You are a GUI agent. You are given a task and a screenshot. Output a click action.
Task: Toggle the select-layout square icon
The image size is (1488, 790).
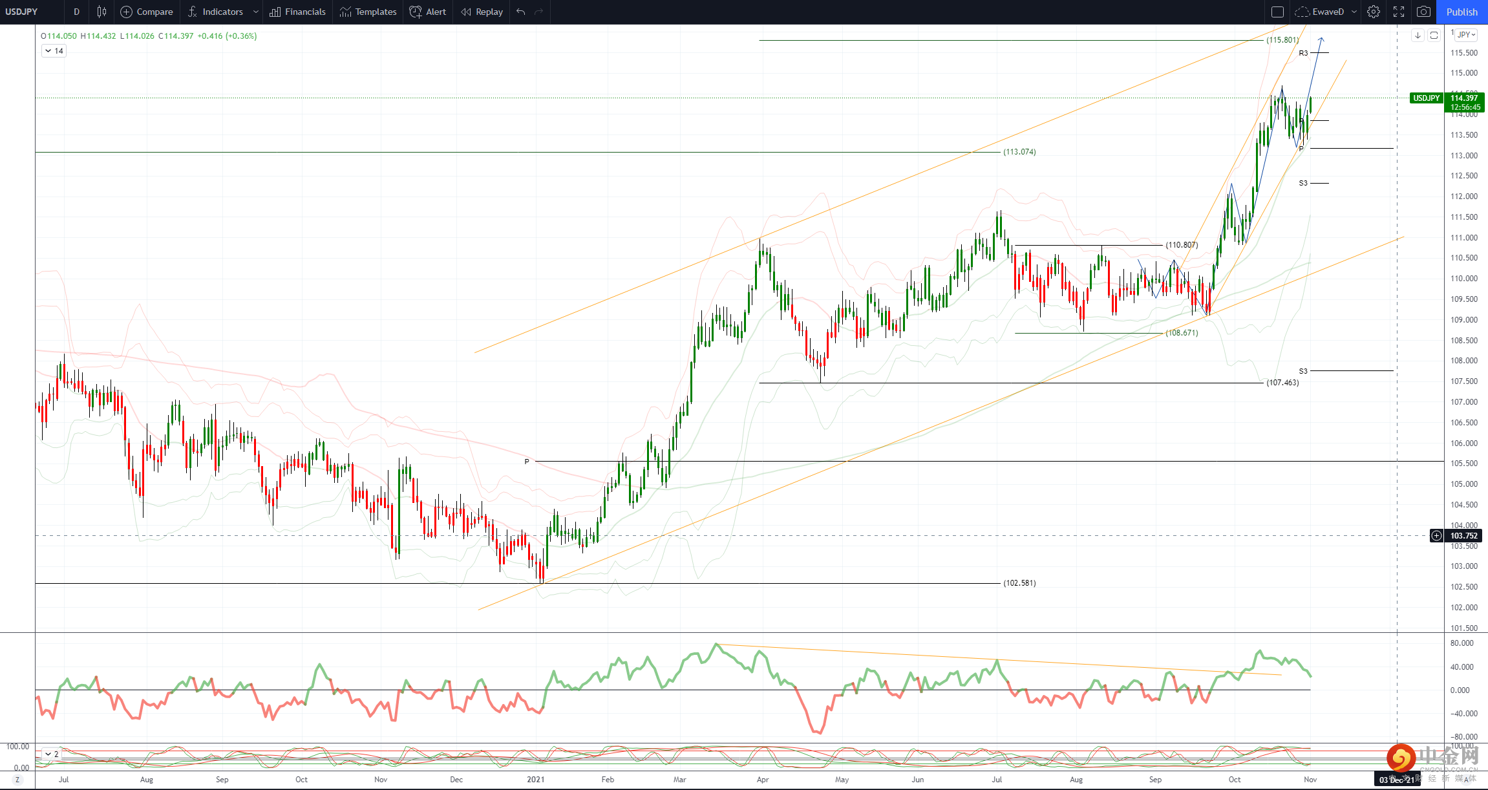pos(1277,12)
